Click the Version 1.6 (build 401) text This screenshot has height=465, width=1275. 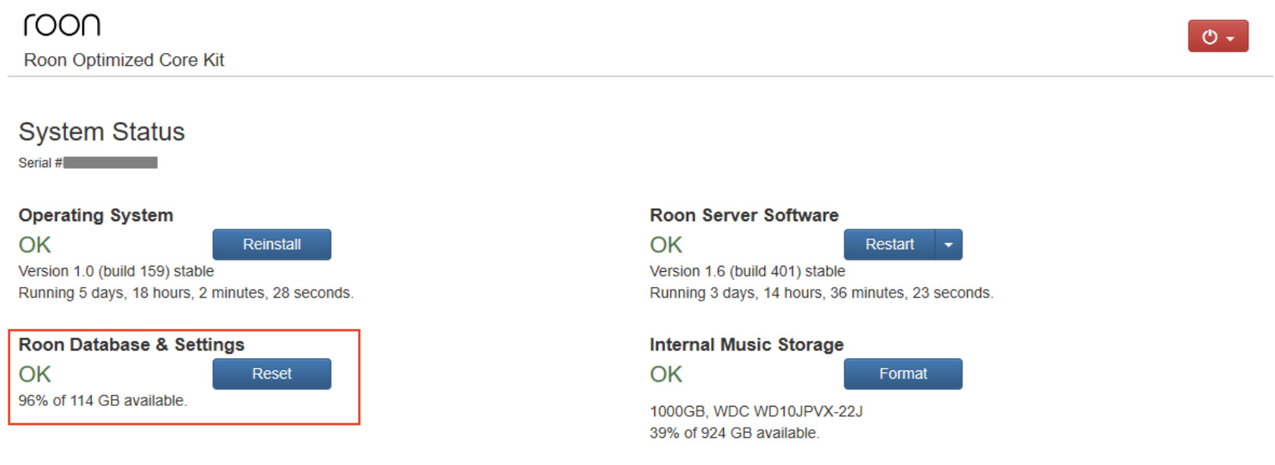click(x=747, y=271)
